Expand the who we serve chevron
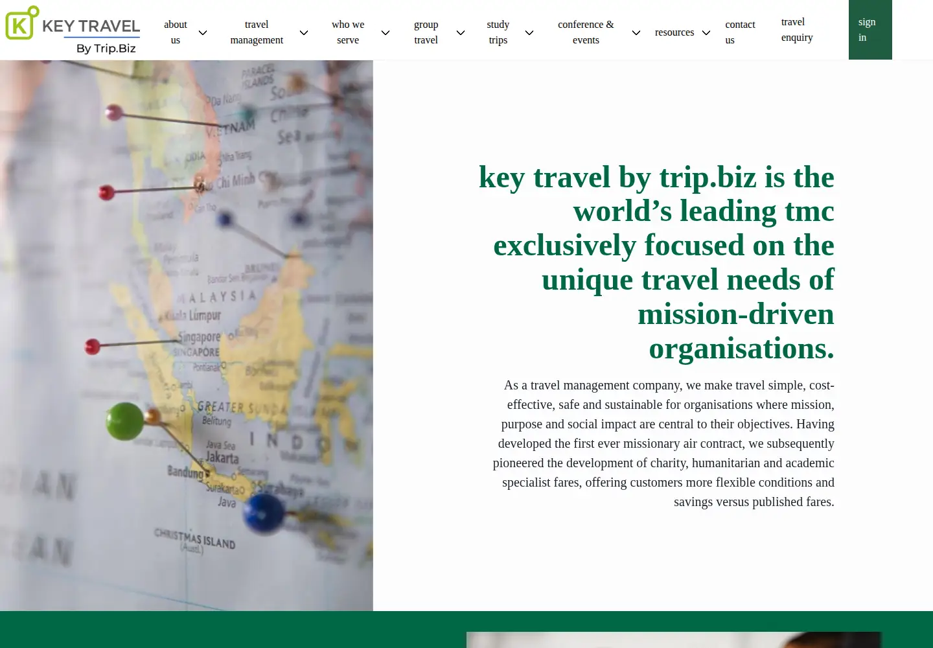The image size is (933, 648). 386,32
